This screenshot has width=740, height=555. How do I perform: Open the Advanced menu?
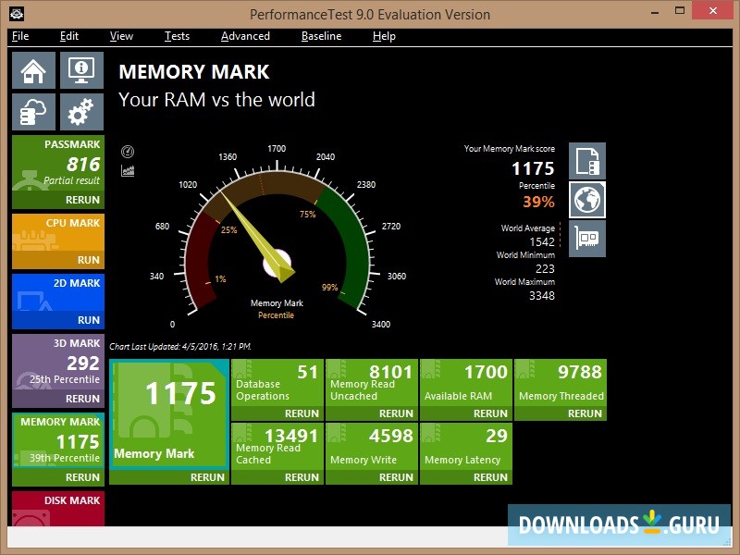tap(245, 36)
